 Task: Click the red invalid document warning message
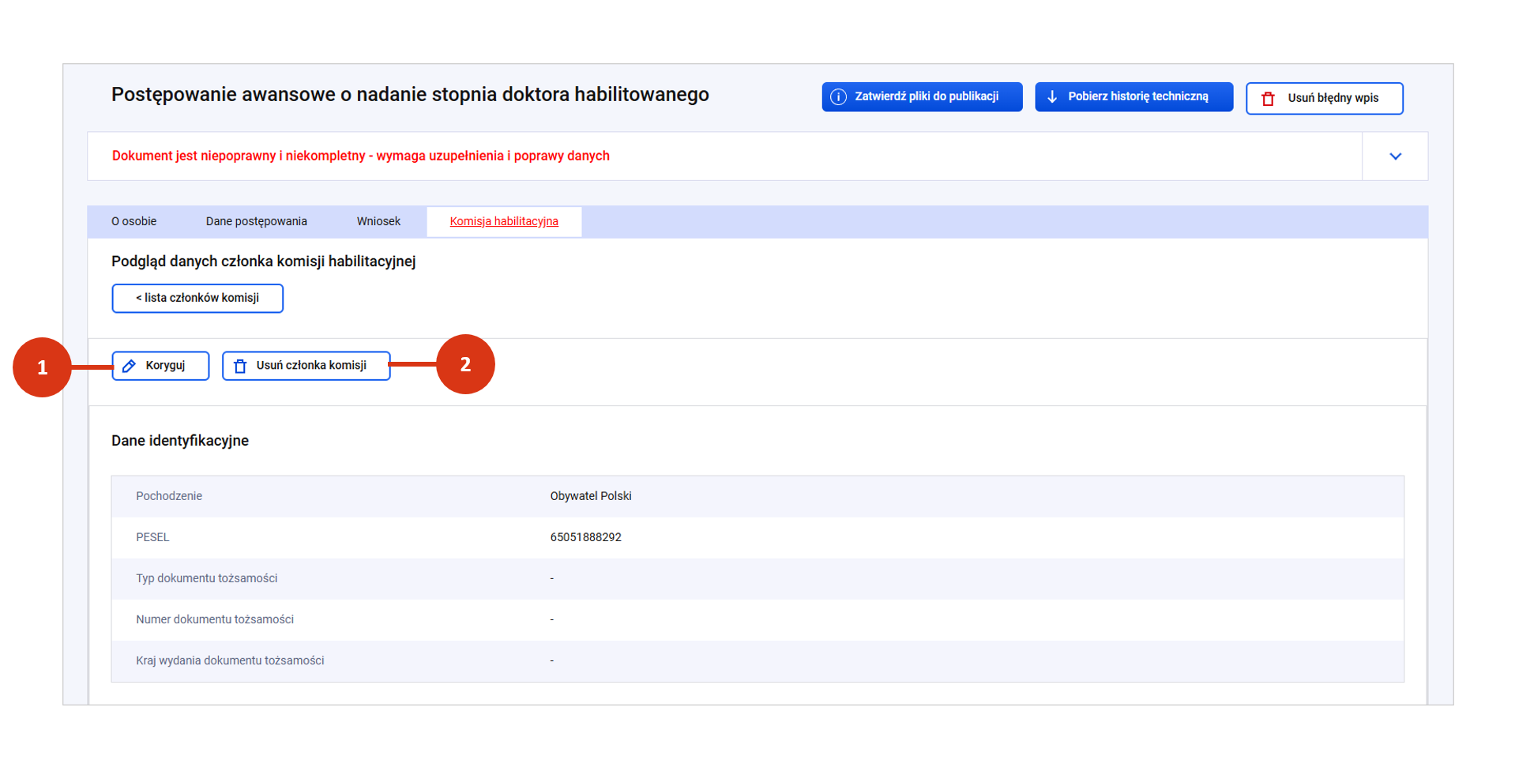(x=360, y=156)
